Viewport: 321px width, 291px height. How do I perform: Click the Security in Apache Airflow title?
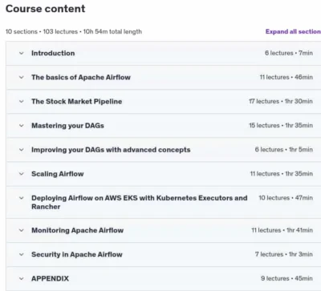tap(77, 254)
